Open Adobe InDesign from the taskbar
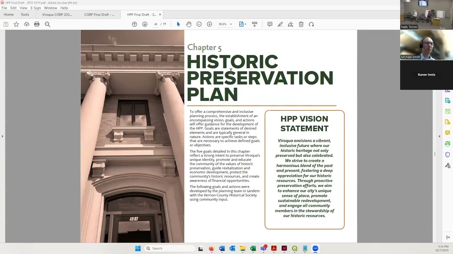Viewport: 453px width, 254px height. (284, 248)
